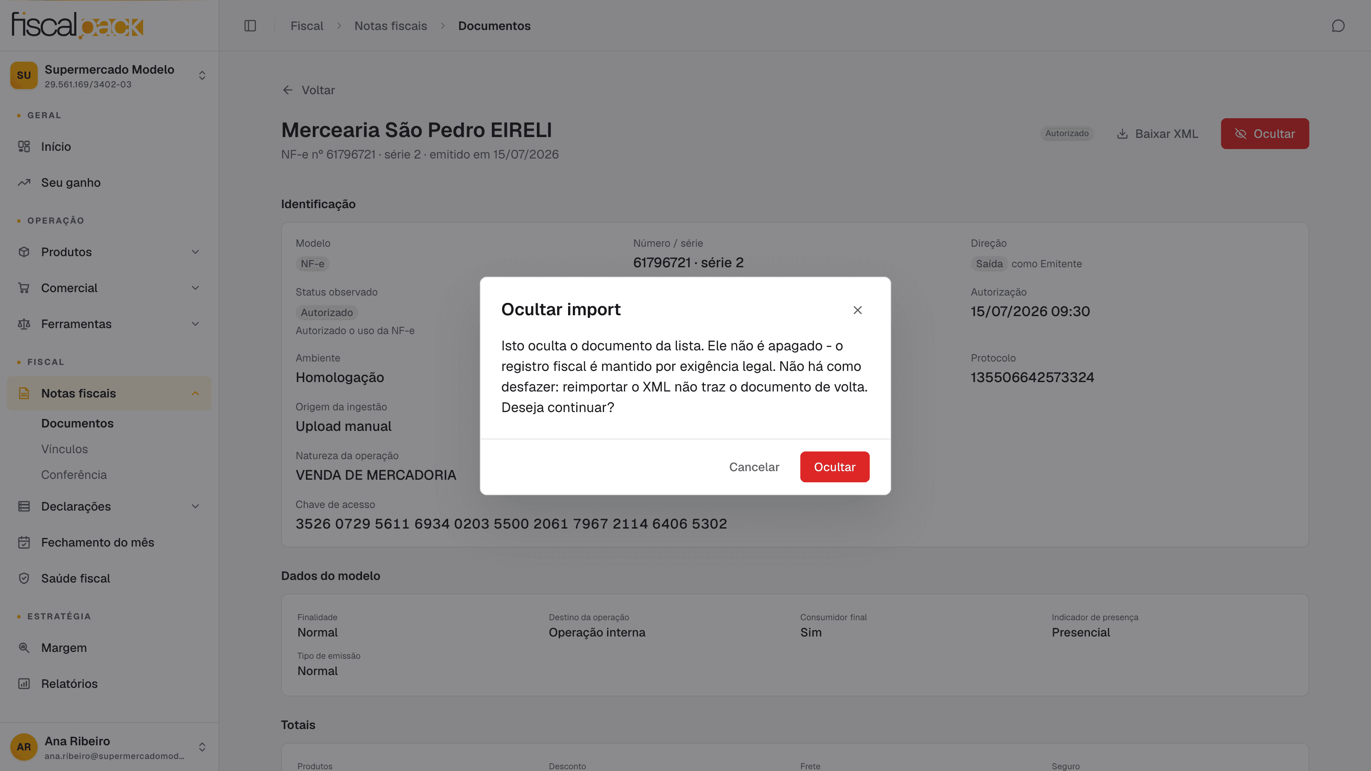Collapse the Notas fiscais section chevron
Screen dimensions: 1371x771
(195, 393)
